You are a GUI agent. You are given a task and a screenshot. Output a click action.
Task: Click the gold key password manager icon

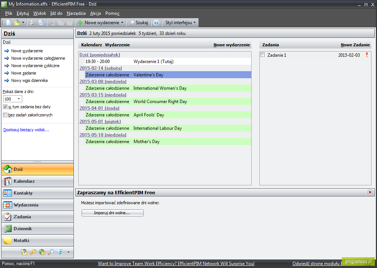point(33,252)
